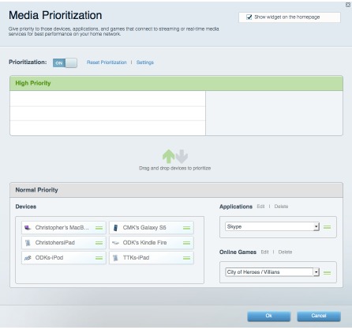Click the Reset Prioritization link
This screenshot has height=330, width=352.
(107, 63)
